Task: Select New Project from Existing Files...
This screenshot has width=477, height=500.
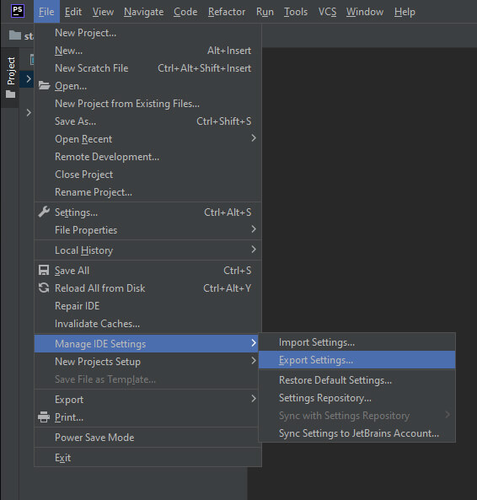Action: (x=147, y=104)
